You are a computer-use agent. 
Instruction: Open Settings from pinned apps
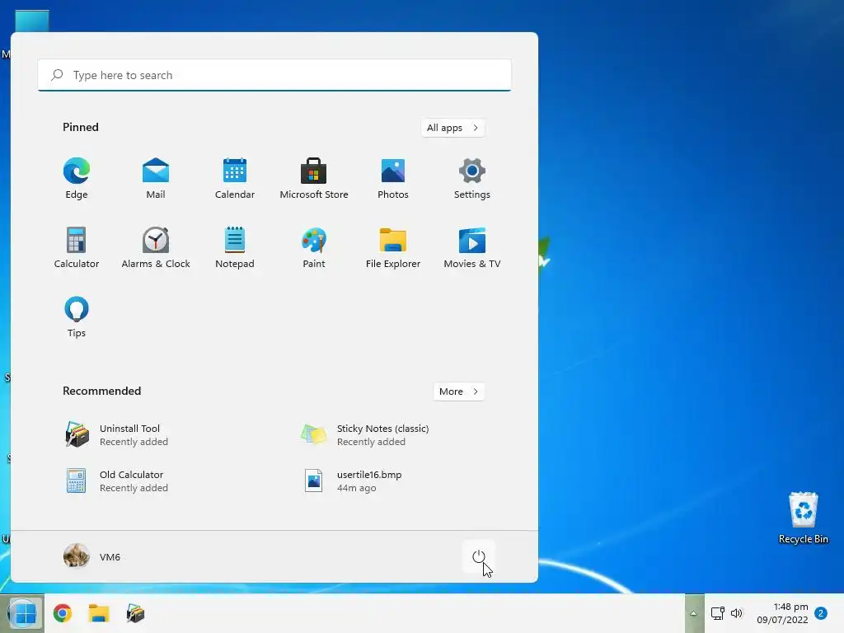tap(472, 179)
